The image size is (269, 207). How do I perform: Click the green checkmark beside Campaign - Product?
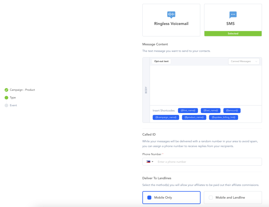(x=6, y=90)
